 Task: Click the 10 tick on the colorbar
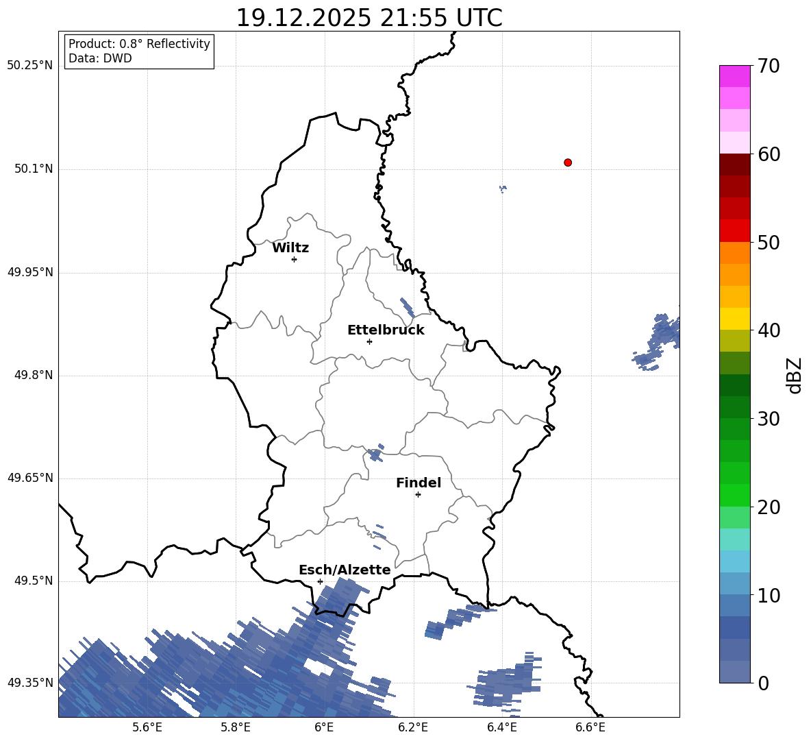click(x=768, y=595)
